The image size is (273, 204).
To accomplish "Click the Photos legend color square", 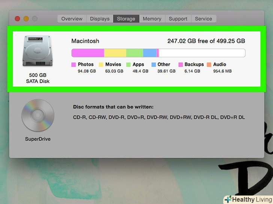I will coord(73,65).
